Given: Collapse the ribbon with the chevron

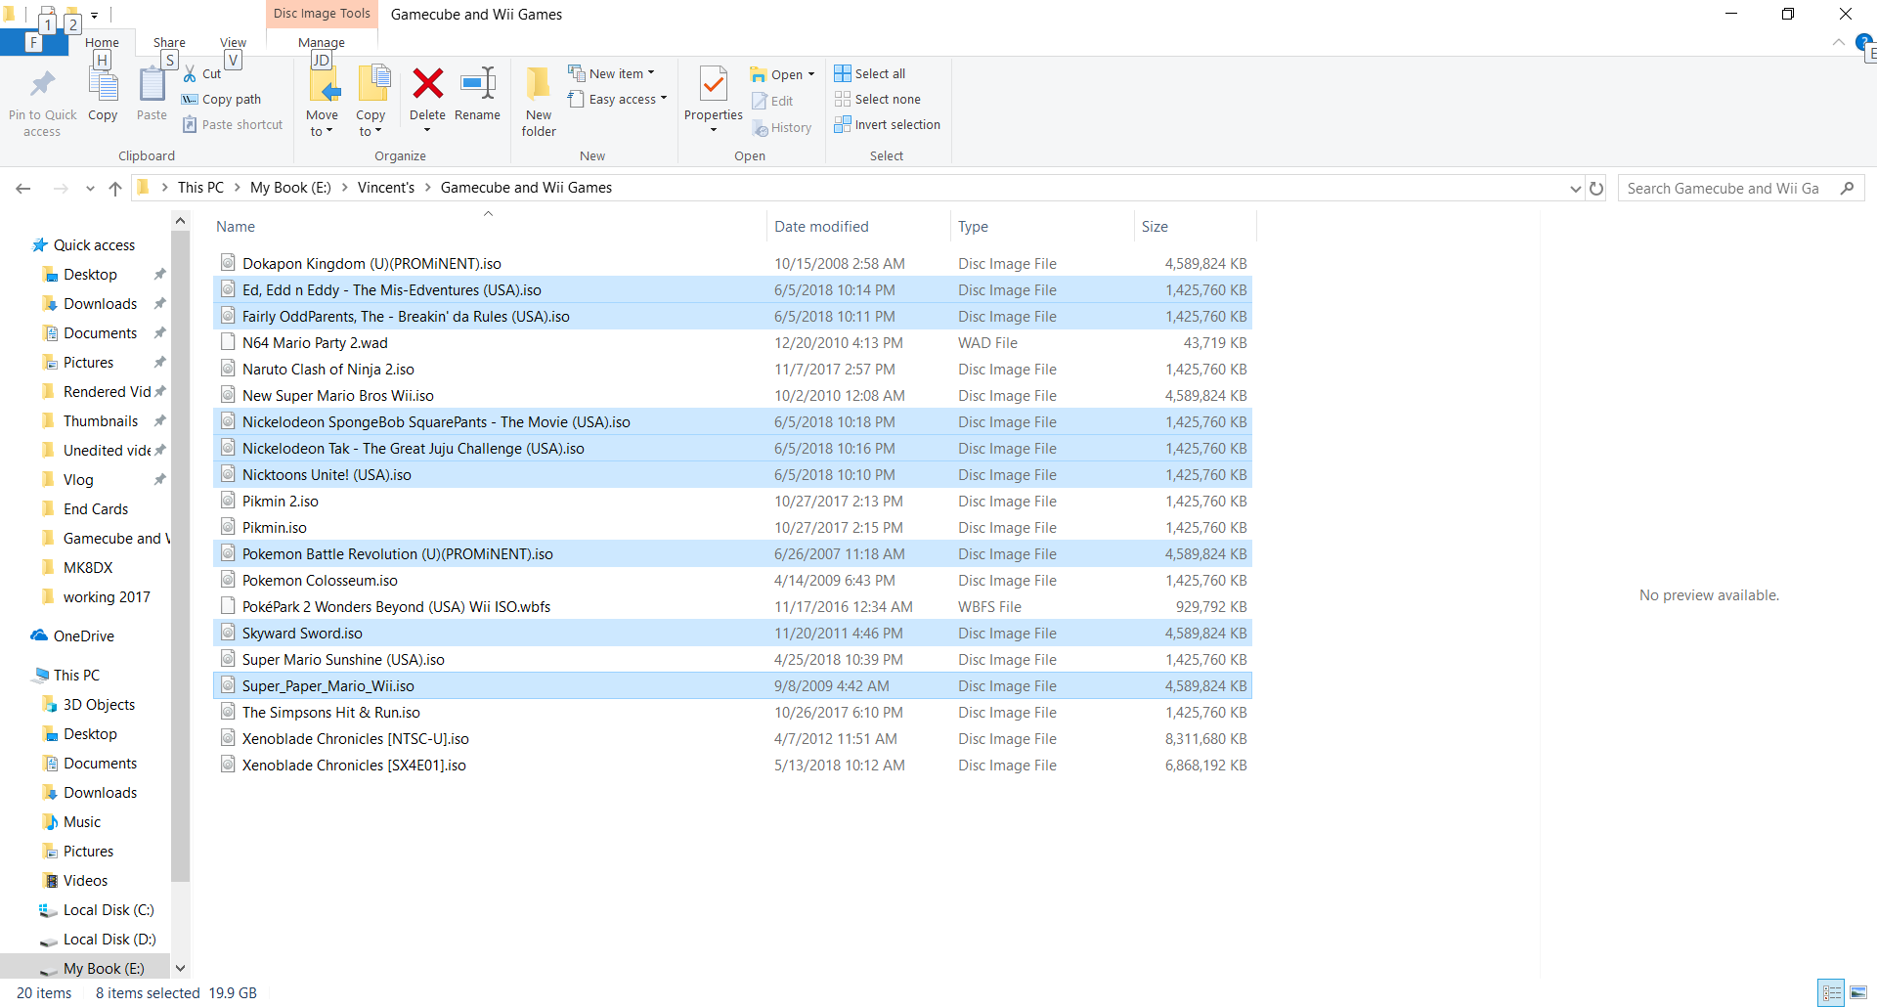Looking at the screenshot, I should coord(1838,42).
